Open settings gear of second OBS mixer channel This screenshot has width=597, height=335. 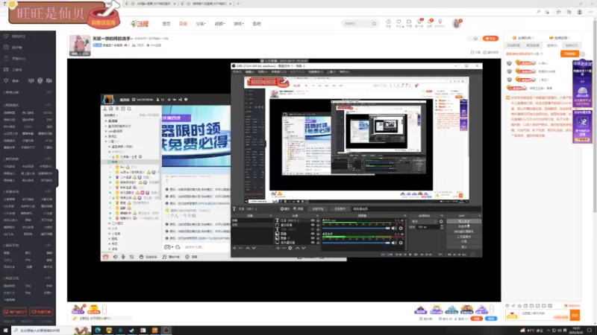tap(401, 243)
